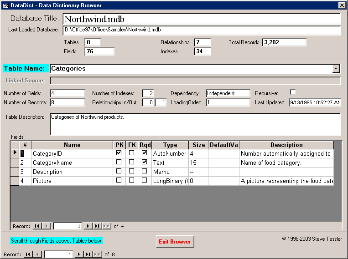This screenshot has height=259, width=348.
Task: Select the CategoryID row selector arrow
Action: click(x=15, y=153)
